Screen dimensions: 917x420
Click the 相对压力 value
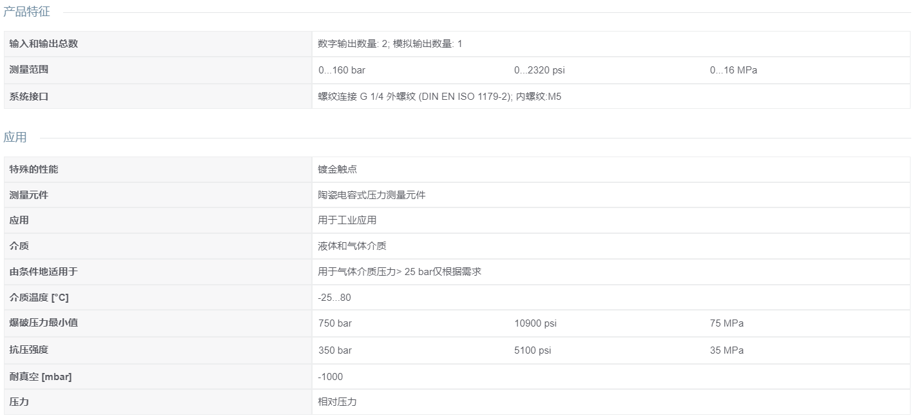338,402
